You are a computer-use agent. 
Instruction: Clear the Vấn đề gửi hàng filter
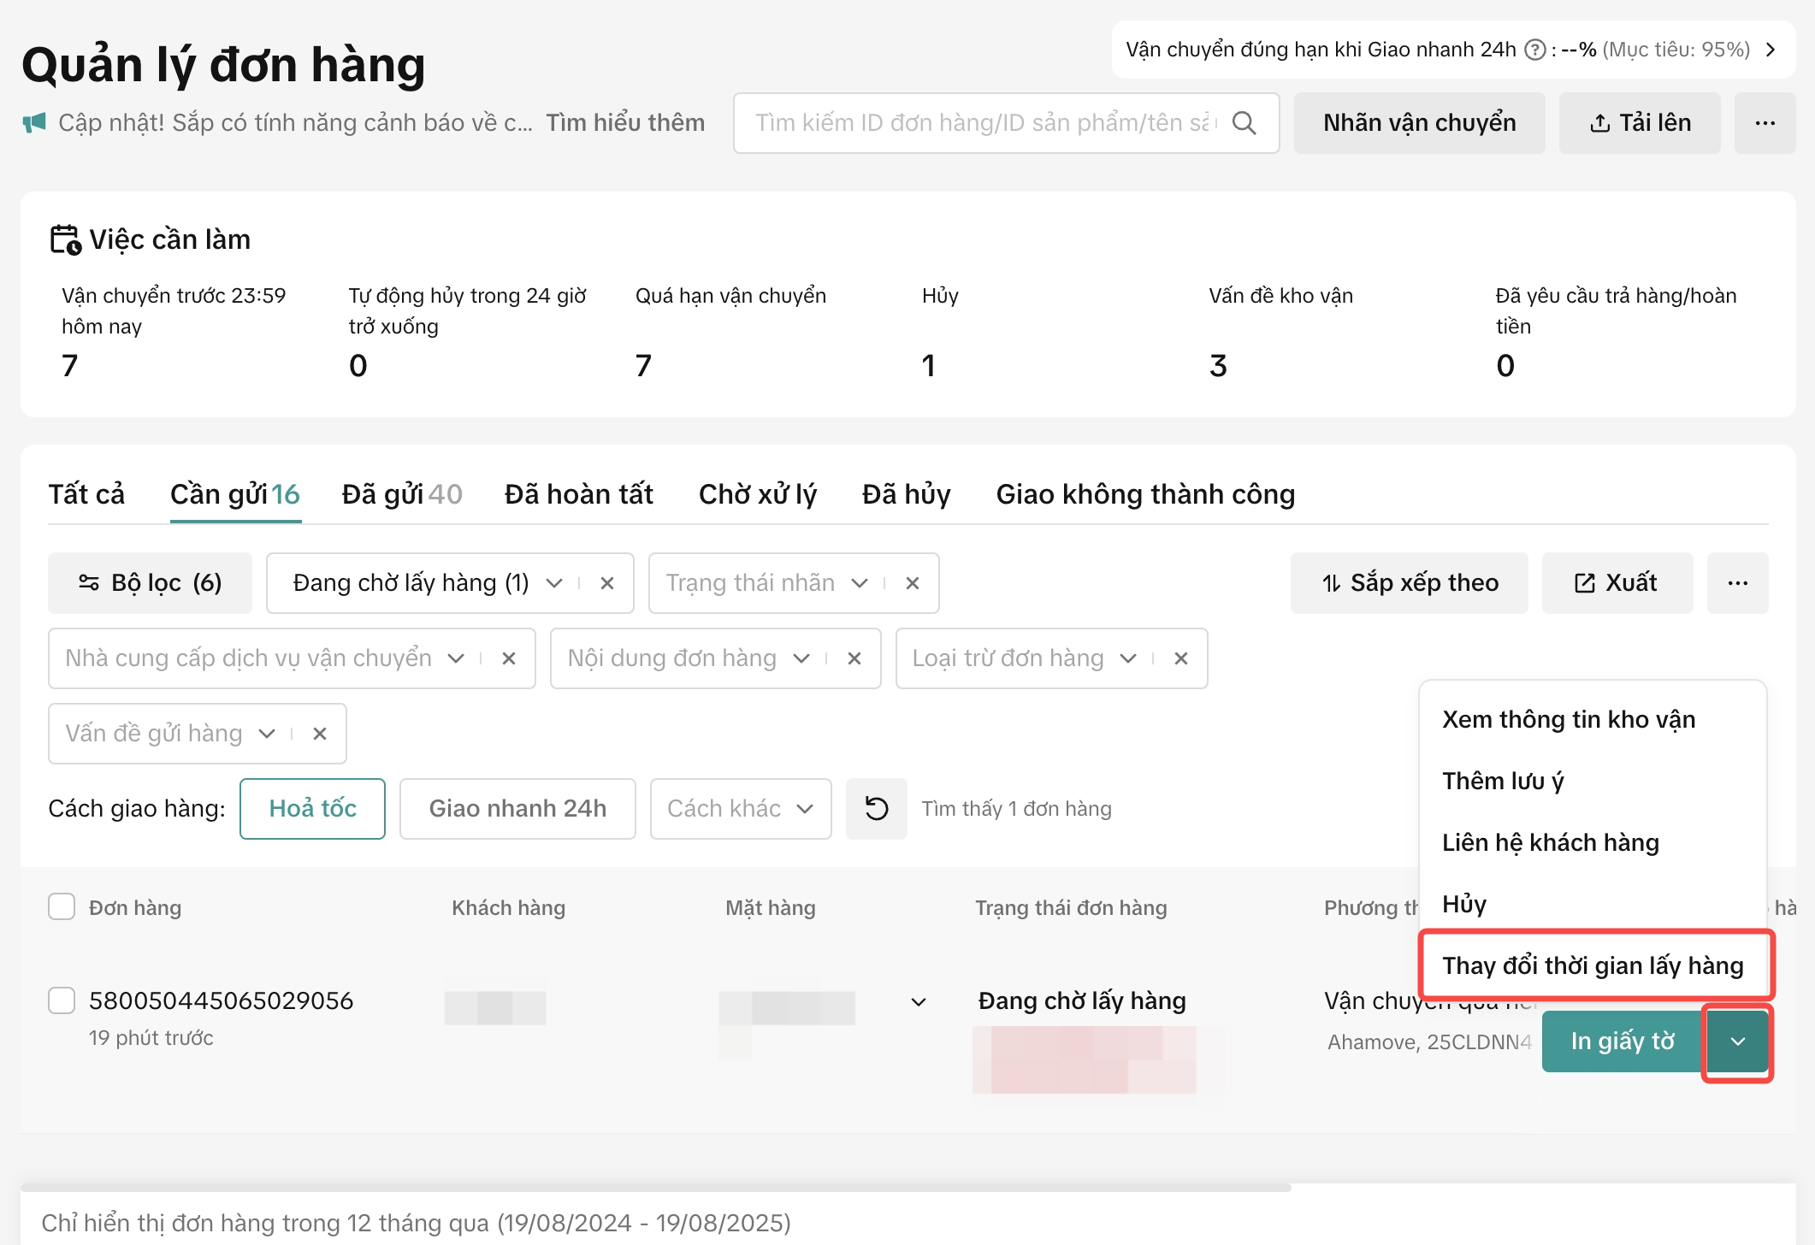[x=320, y=734]
